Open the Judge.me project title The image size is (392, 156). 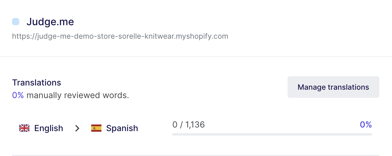click(x=50, y=22)
